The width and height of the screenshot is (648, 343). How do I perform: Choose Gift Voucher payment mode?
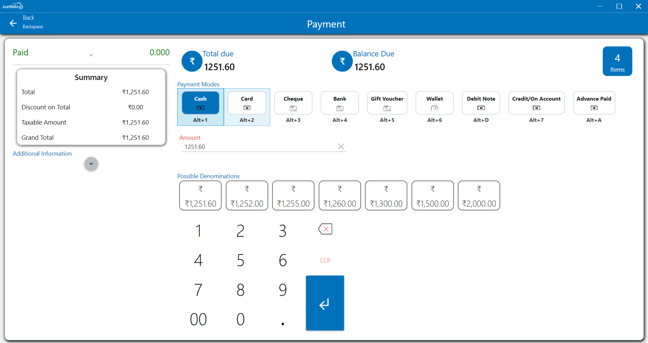pyautogui.click(x=387, y=103)
